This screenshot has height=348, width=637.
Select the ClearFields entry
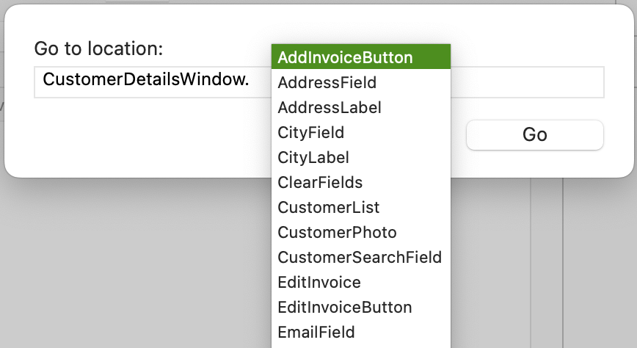tap(361, 183)
